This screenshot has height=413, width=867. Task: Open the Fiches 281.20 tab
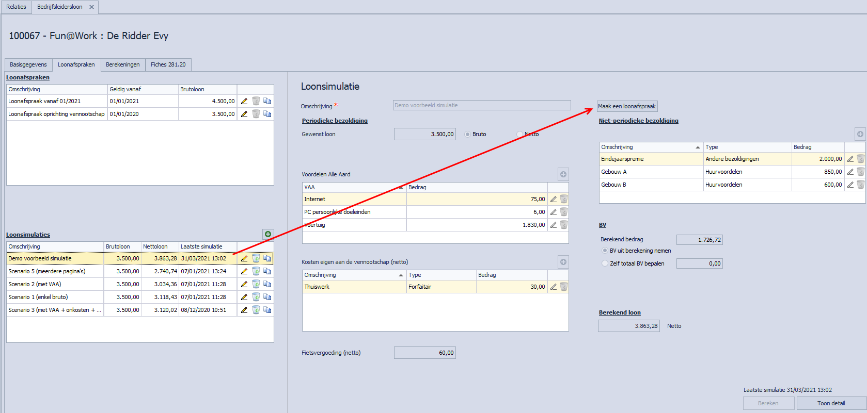(168, 64)
